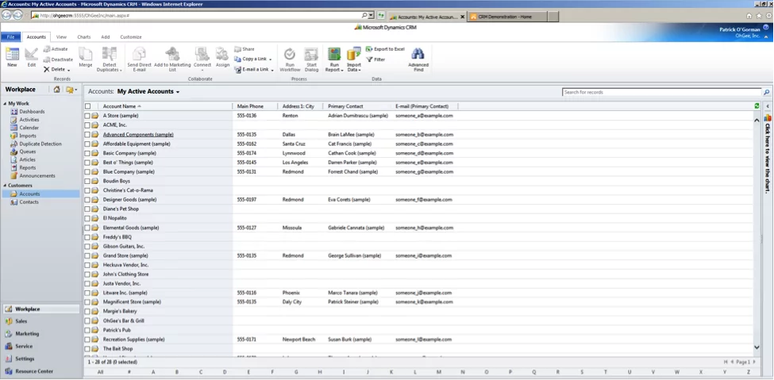Expand the Connect dropdown
The width and height of the screenshot is (774, 380).
click(x=202, y=71)
